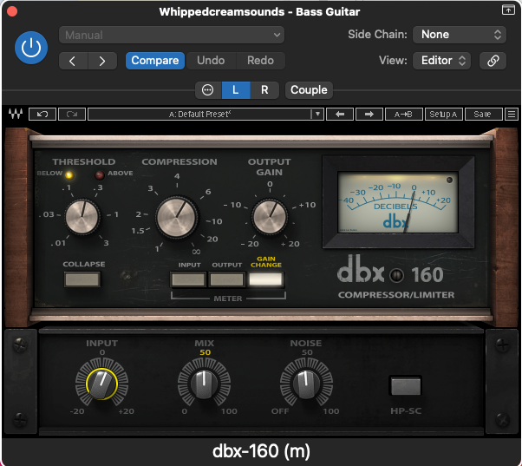The image size is (522, 466).
Task: Open the A: Default Preset menu
Action: pos(199,115)
